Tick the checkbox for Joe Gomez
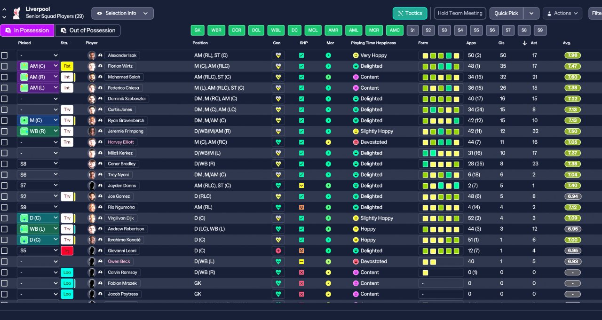 (x=4, y=196)
